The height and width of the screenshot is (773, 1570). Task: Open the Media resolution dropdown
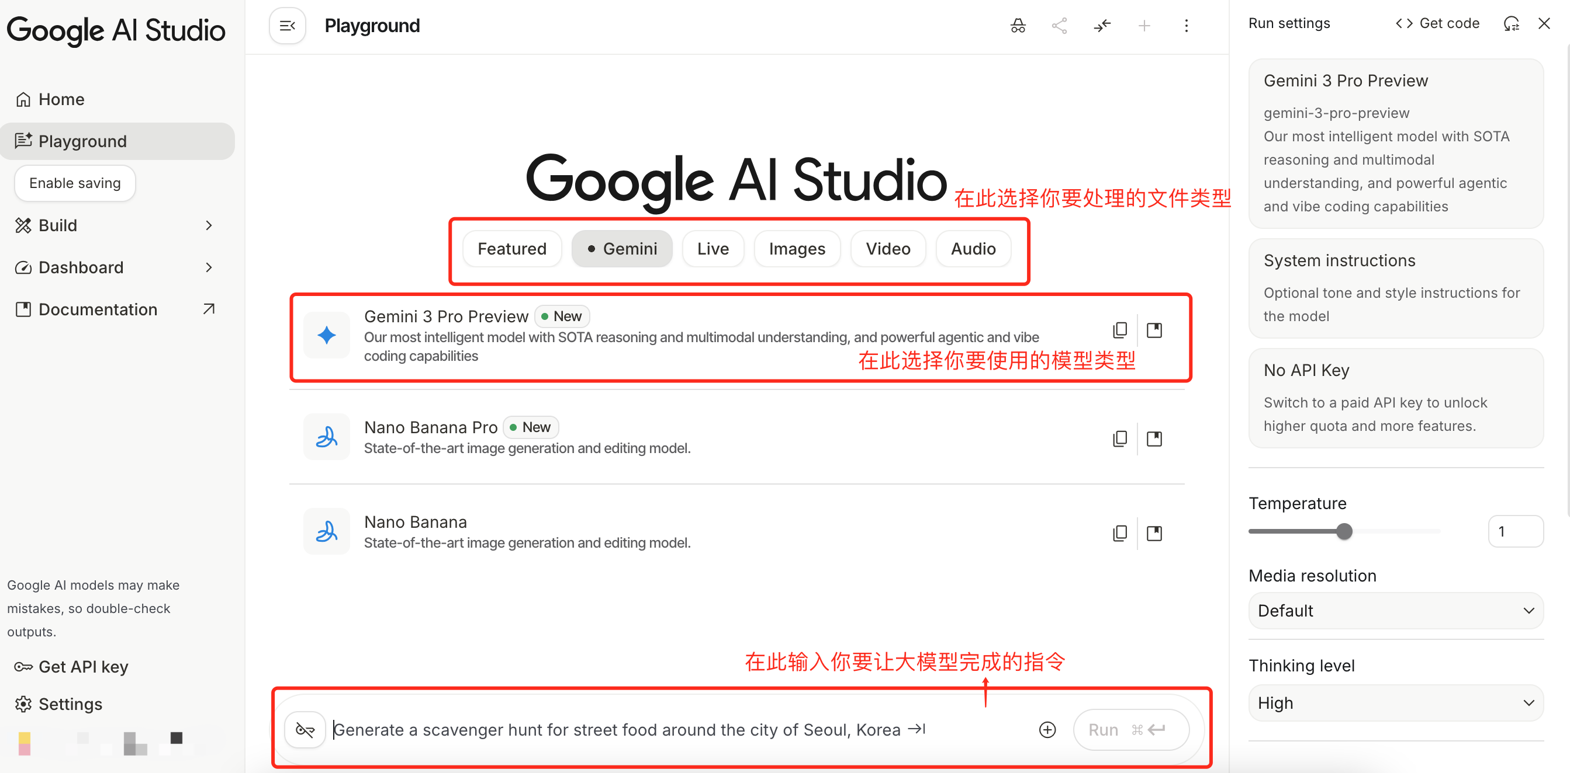[1396, 611]
